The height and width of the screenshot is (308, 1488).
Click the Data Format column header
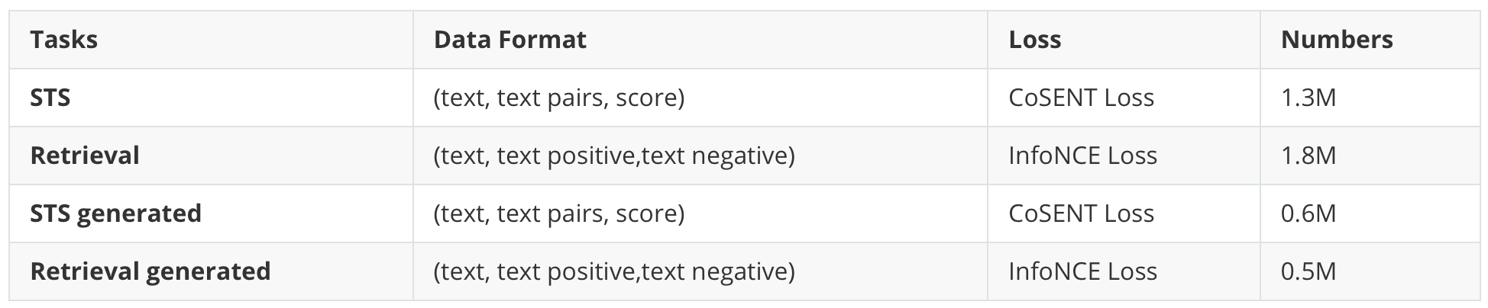tap(509, 40)
